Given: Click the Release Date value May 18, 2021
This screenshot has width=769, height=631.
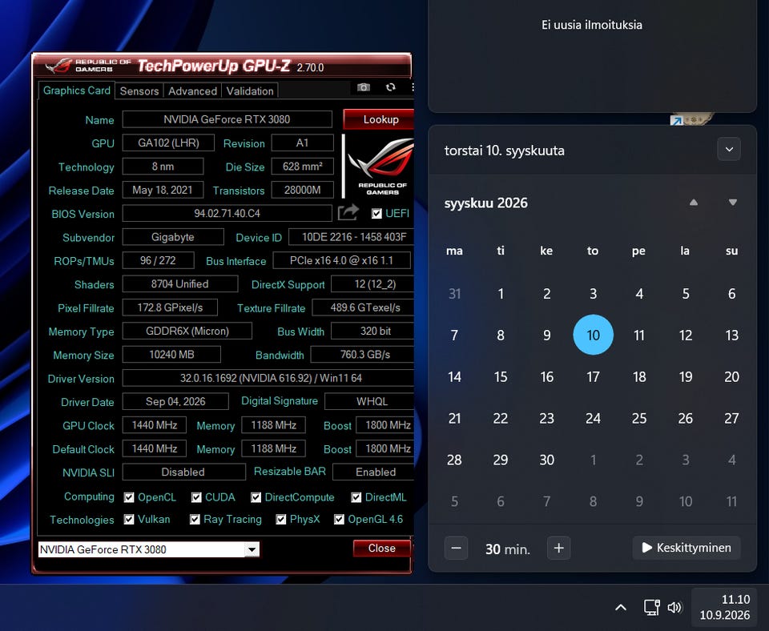Looking at the screenshot, I should click(x=163, y=190).
